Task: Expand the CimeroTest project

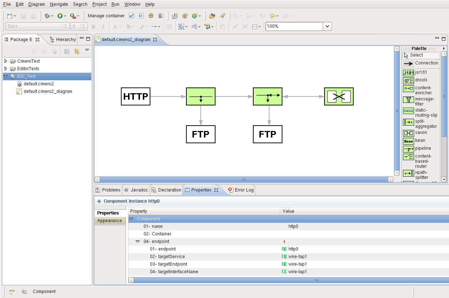Action: pyautogui.click(x=5, y=61)
